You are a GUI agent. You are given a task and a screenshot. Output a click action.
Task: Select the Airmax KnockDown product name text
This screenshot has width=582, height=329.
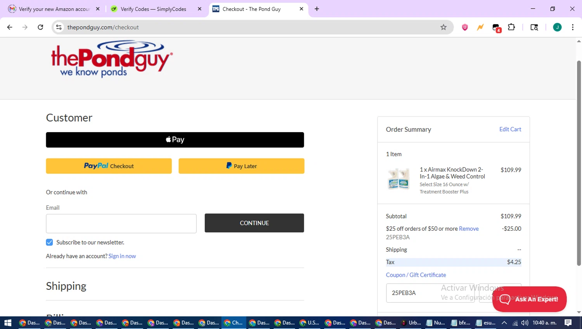(x=452, y=173)
